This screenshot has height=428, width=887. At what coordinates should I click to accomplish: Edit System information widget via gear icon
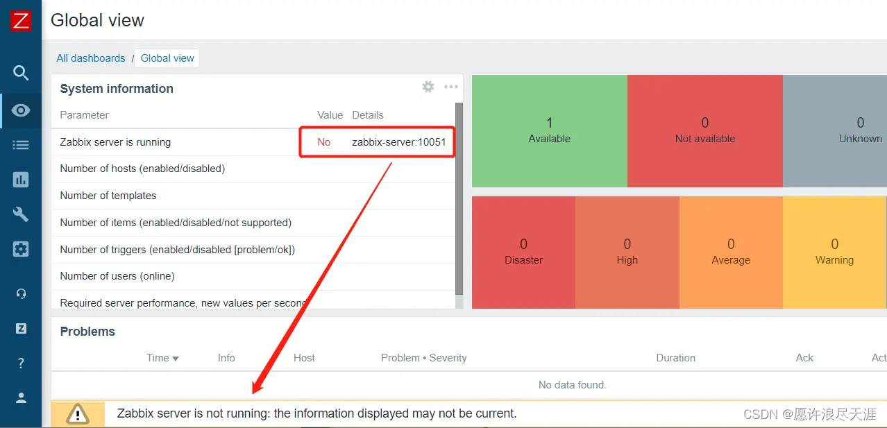pyautogui.click(x=428, y=87)
